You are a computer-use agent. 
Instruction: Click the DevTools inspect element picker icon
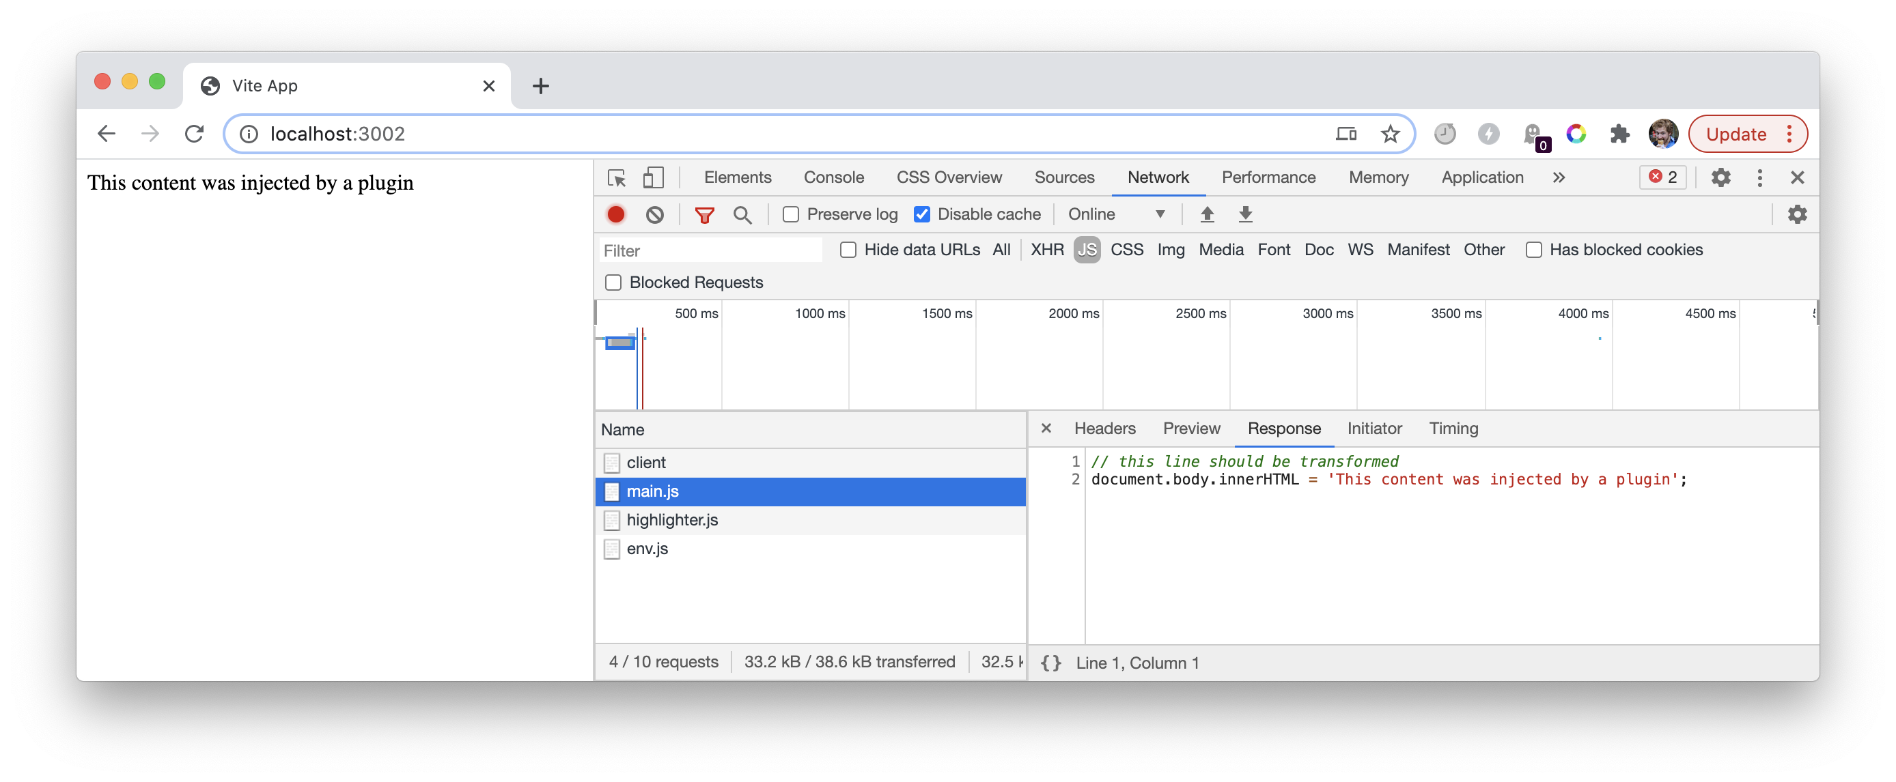point(617,177)
